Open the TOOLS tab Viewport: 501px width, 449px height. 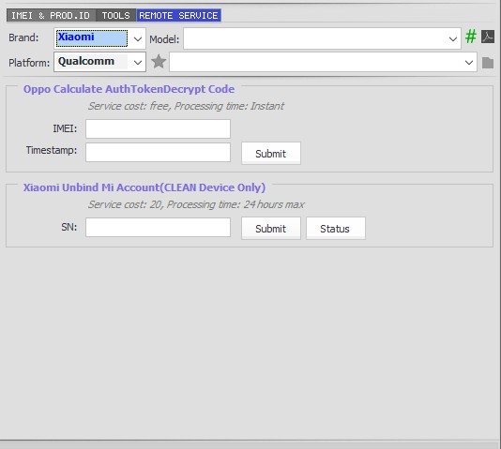115,15
